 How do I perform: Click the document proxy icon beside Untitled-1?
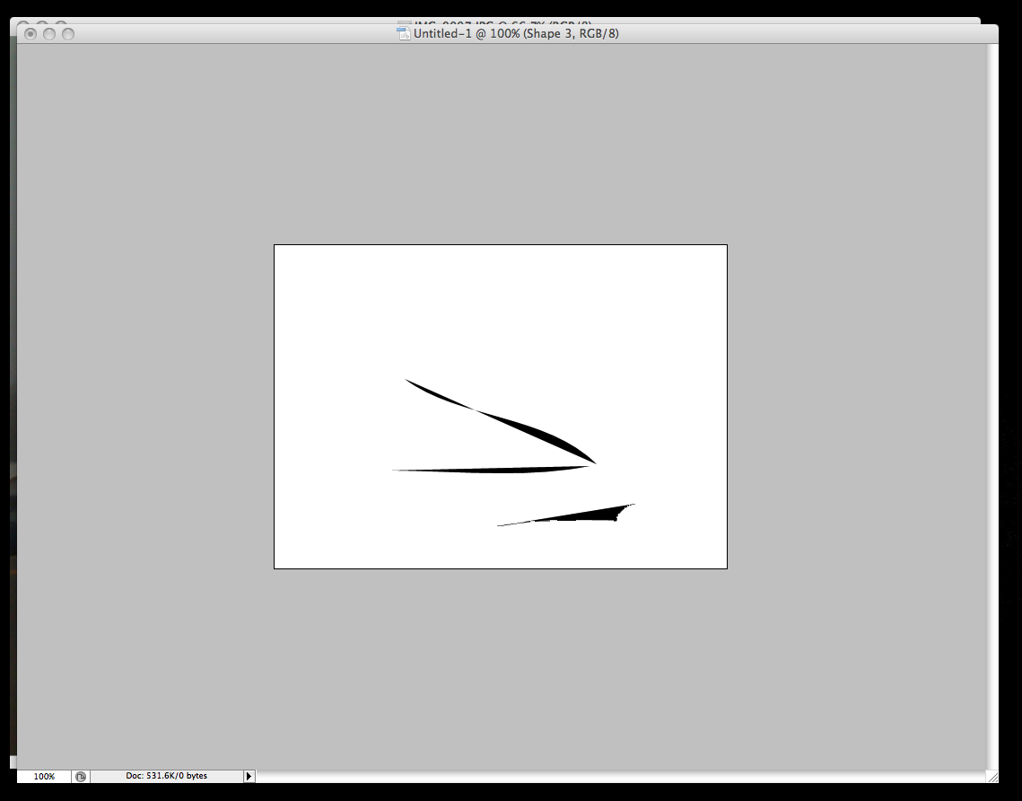click(x=404, y=34)
